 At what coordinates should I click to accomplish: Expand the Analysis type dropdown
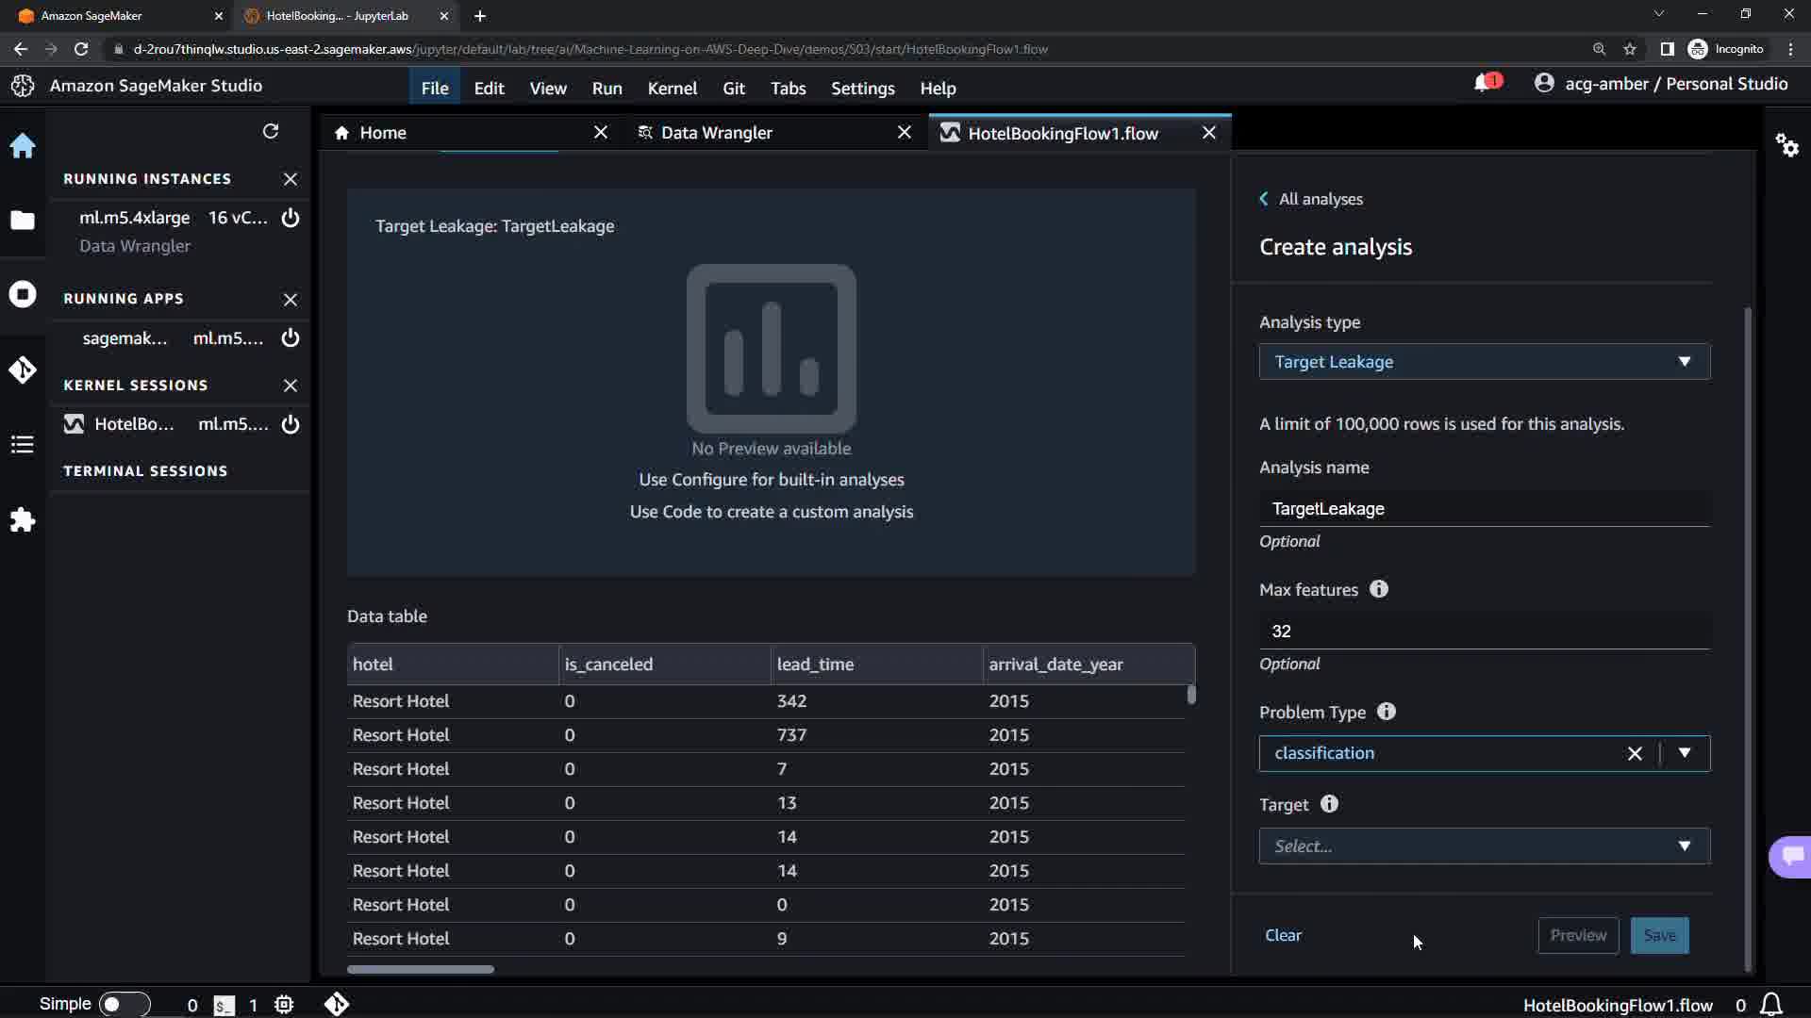[x=1484, y=362]
